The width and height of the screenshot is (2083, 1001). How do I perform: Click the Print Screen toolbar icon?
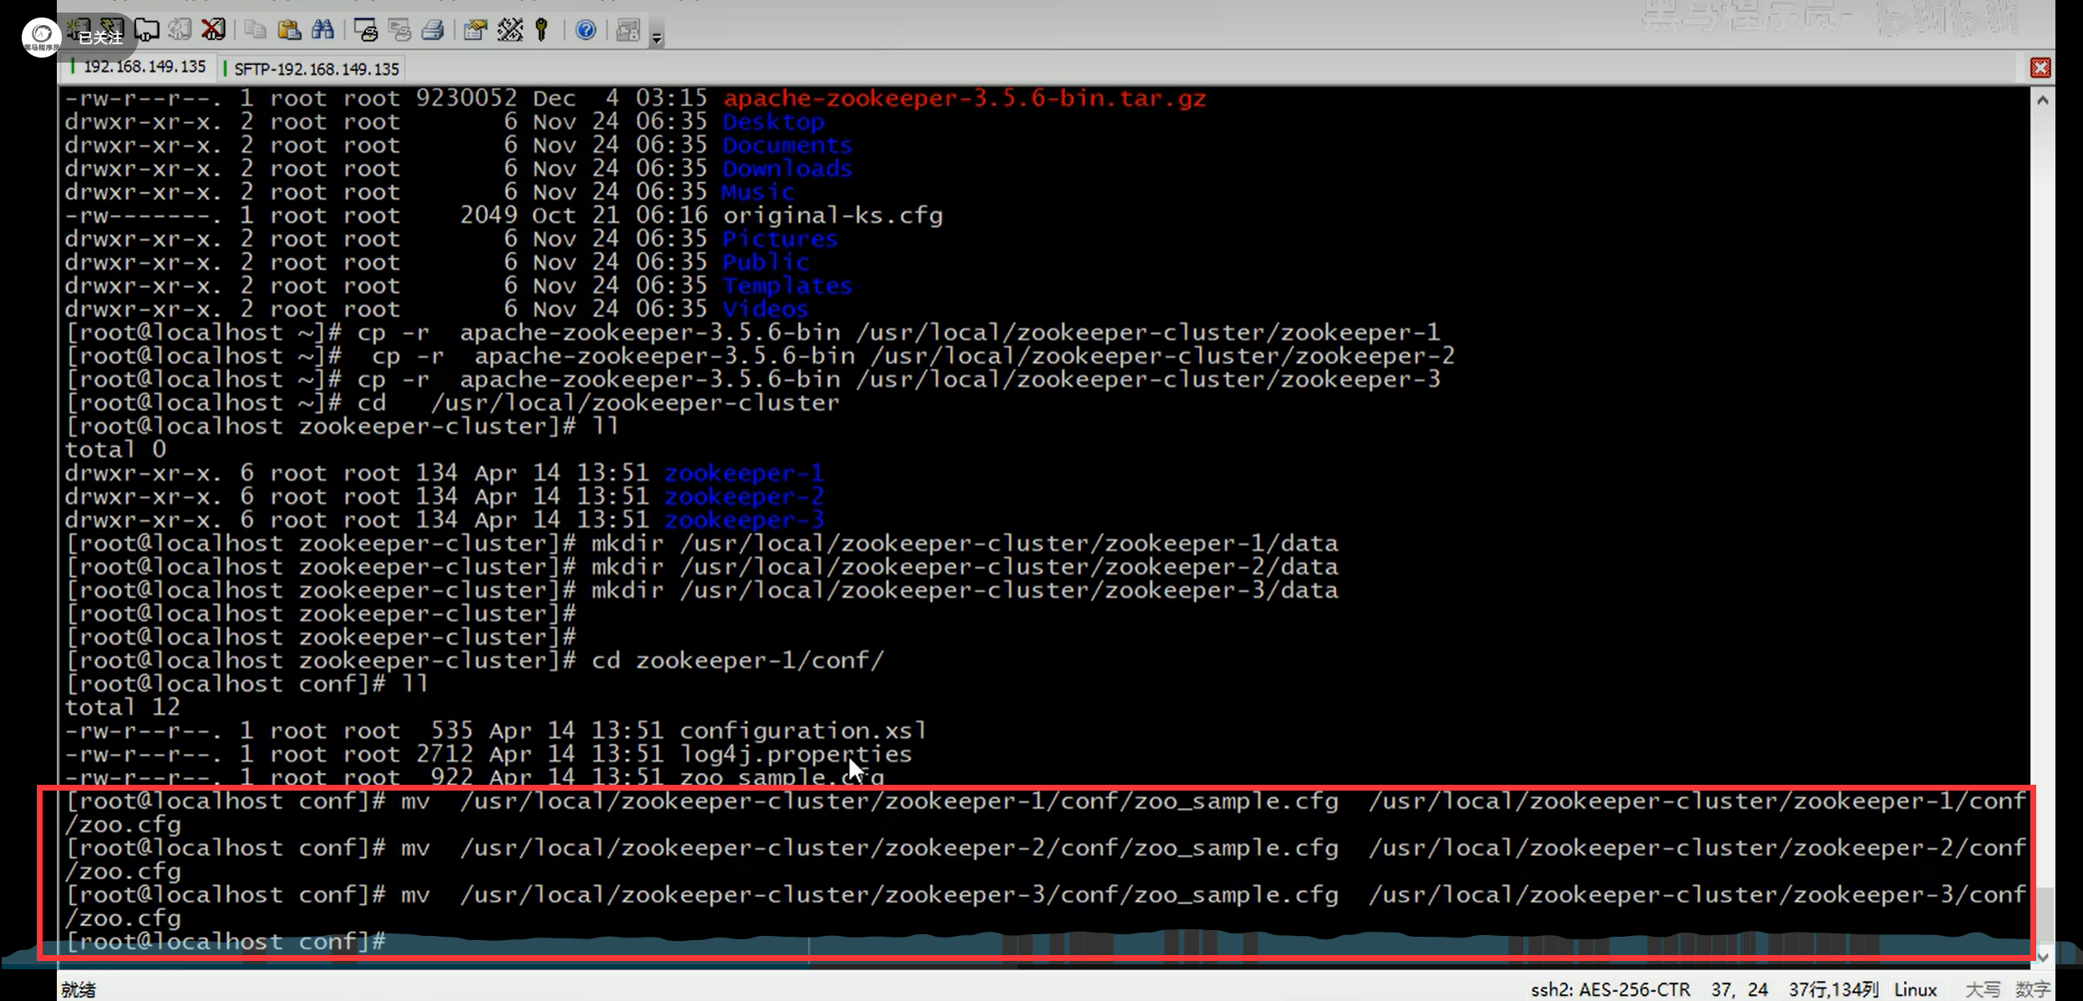pos(366,30)
